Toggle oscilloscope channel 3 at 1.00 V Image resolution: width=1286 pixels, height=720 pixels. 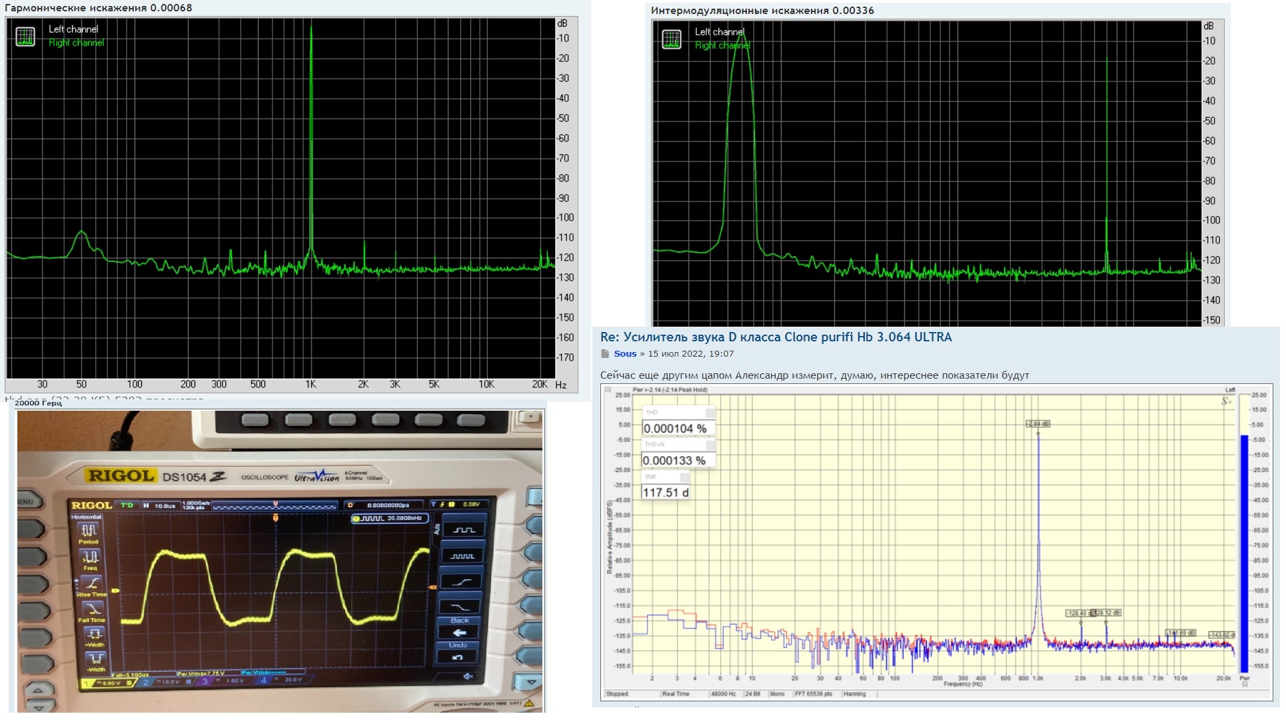pos(224,681)
